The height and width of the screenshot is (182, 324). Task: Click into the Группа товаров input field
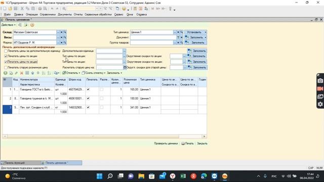pyautogui.click(x=151, y=42)
